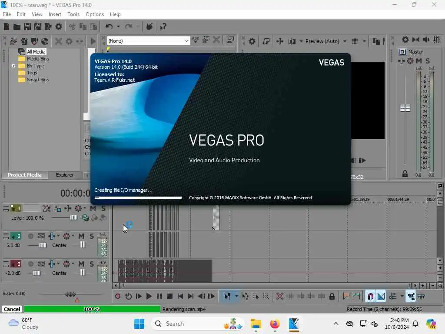Open Undo history dropdown arrow
445x334 pixels.
(x=118, y=27)
